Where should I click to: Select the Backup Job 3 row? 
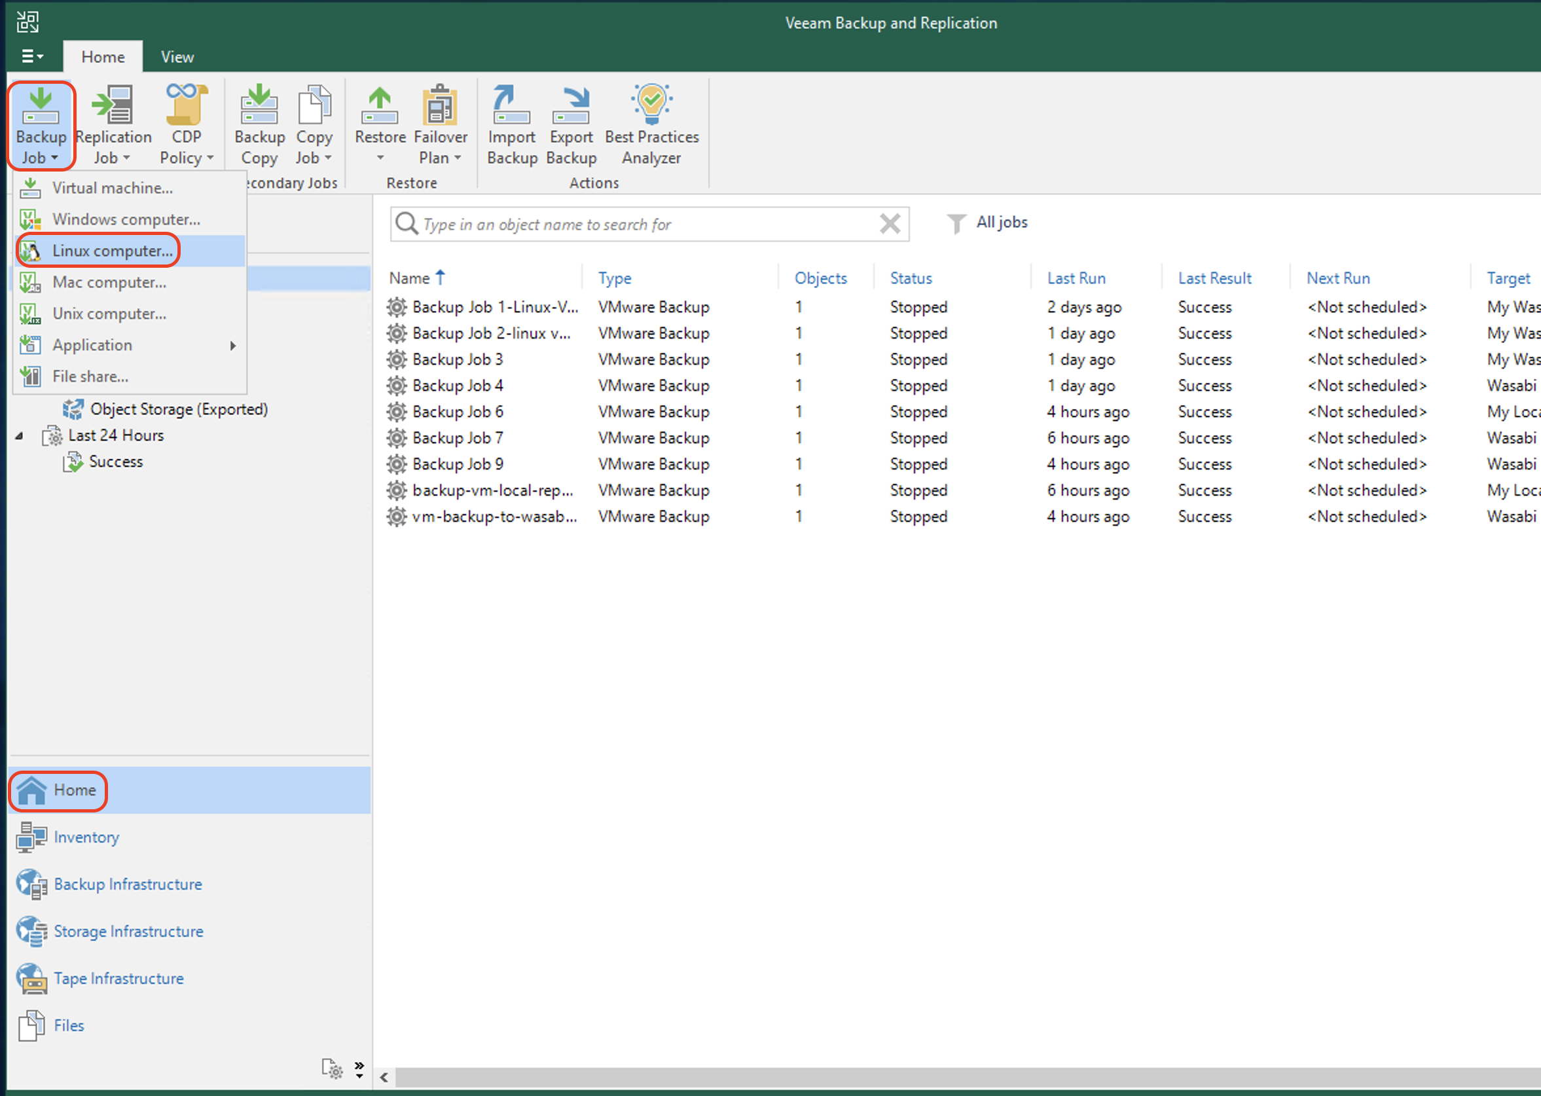[x=963, y=359]
